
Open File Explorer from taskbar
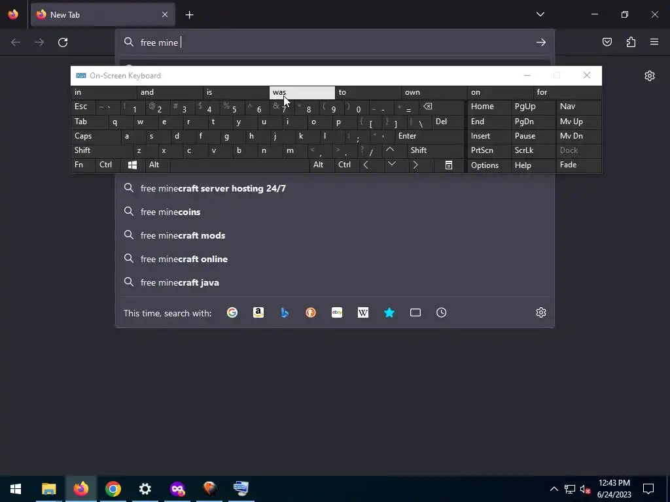click(48, 489)
